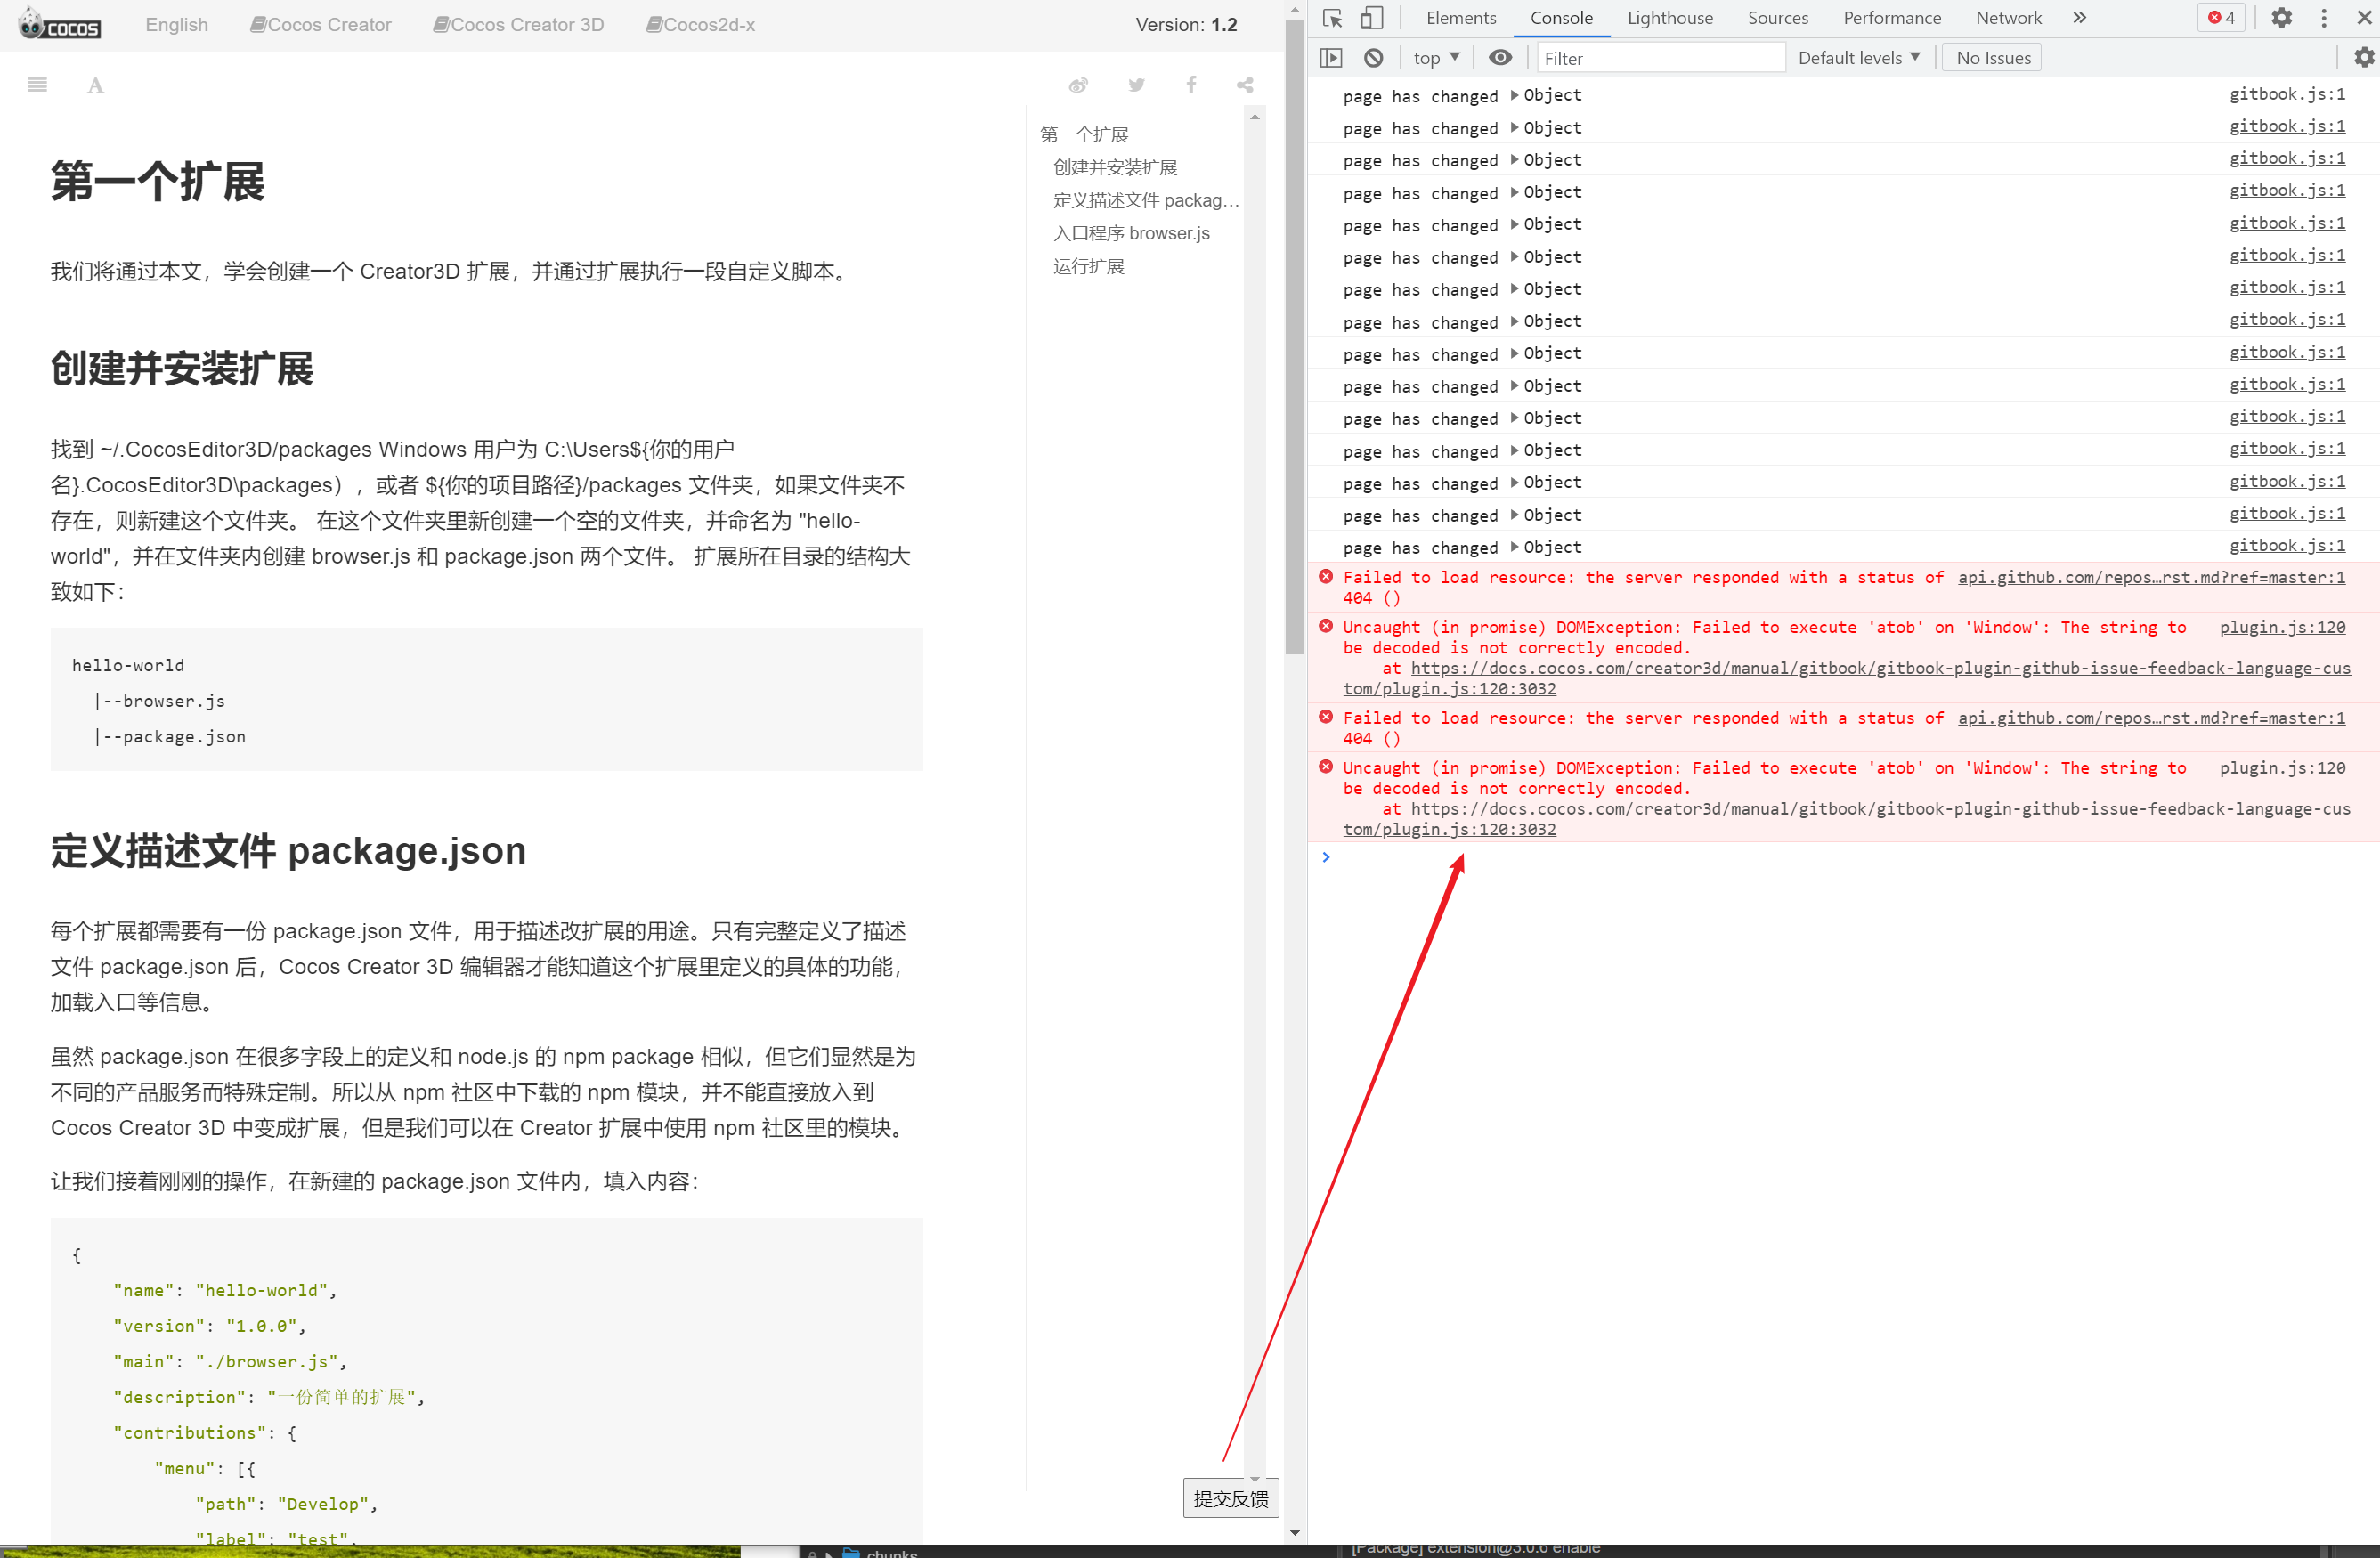Screen dimensions: 2380x1558
Task: Toggle the gitbook sidebar hamburger icon
Action: click(x=37, y=85)
